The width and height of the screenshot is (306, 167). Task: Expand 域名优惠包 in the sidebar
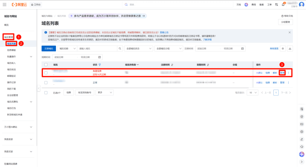click(31, 102)
